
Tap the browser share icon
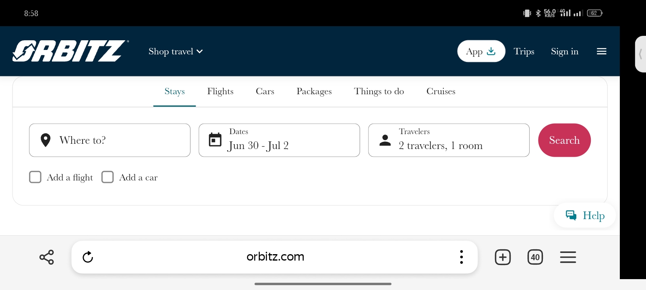point(47,257)
